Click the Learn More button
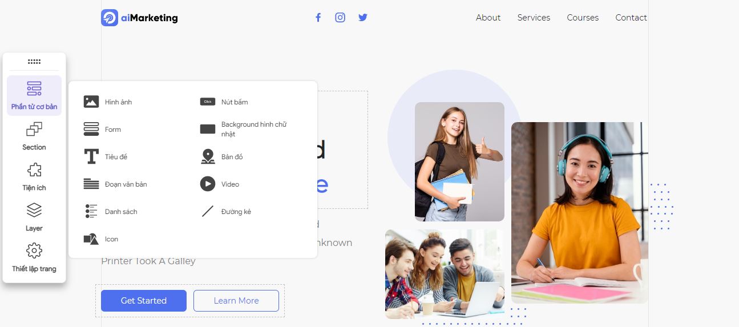Viewport: 739px width, 327px height. coord(236,301)
